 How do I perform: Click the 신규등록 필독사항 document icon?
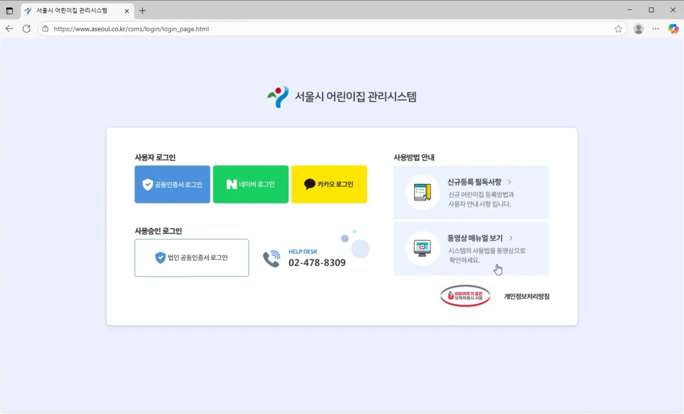click(422, 193)
